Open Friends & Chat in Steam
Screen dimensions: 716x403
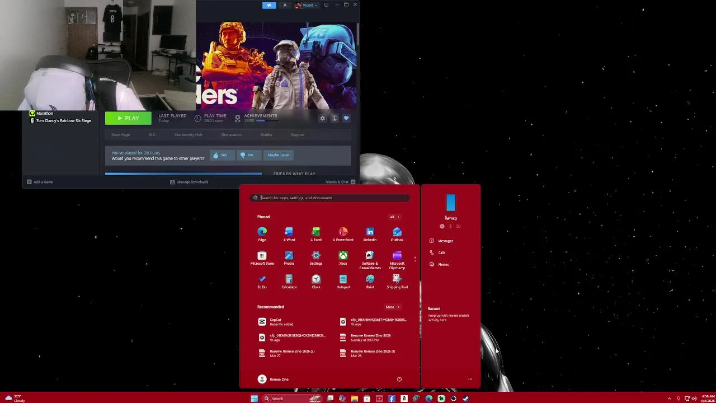point(341,182)
